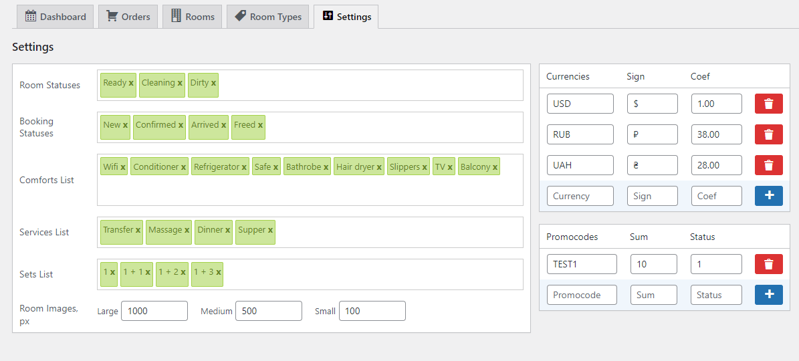Remove the Dirty room status tag

coord(213,82)
